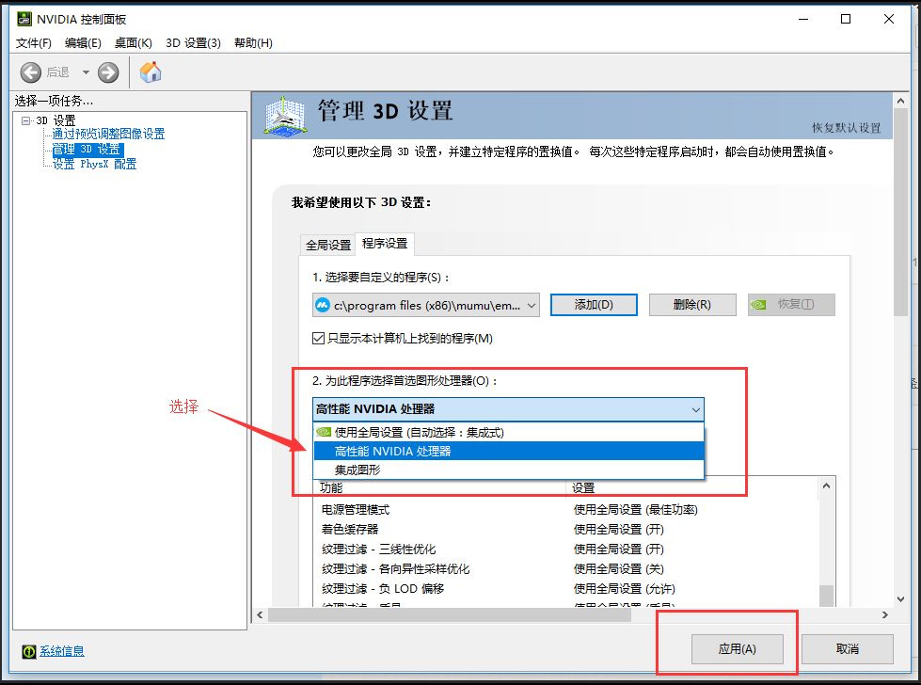Open the 系统信息 link
This screenshot has width=921, height=685.
[x=62, y=651]
